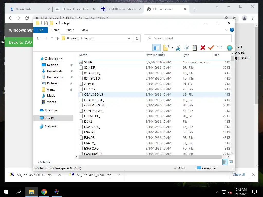This screenshot has width=263, height=197.
Task: Click the envelope Email icon
Action: [x=219, y=48]
